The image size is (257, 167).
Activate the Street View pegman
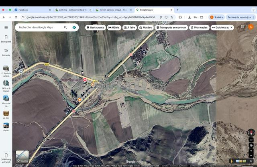click(231, 161)
